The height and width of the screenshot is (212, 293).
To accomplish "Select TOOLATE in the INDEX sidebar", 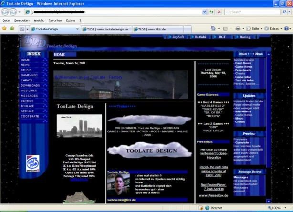I will tap(28, 106).
